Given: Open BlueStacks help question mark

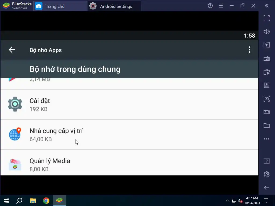Looking at the screenshot, I should click(210, 6).
